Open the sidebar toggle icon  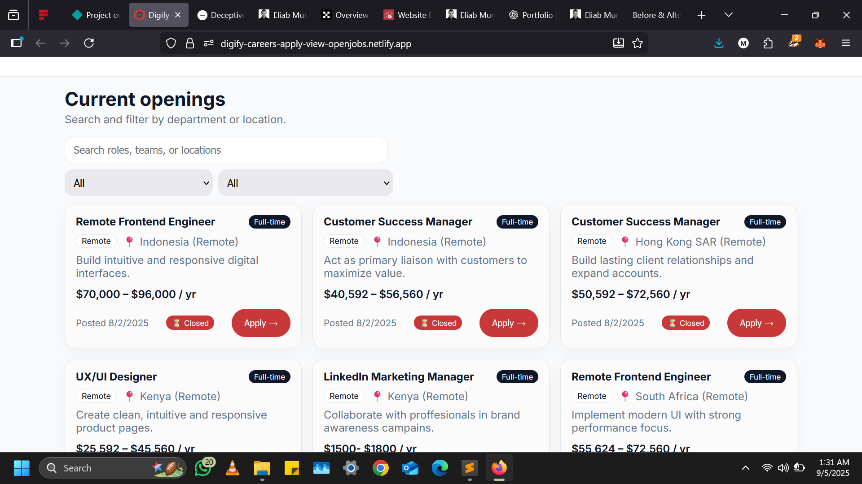pyautogui.click(x=17, y=43)
